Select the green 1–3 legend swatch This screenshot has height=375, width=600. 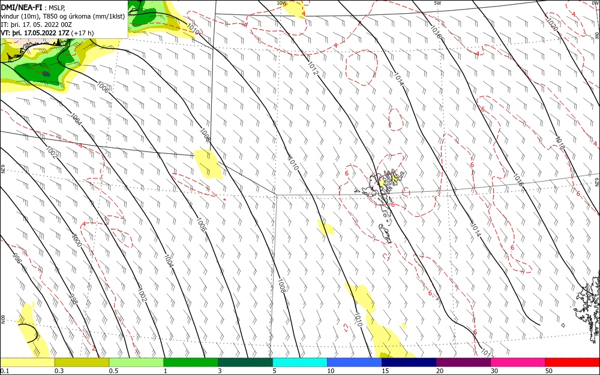[191, 362]
